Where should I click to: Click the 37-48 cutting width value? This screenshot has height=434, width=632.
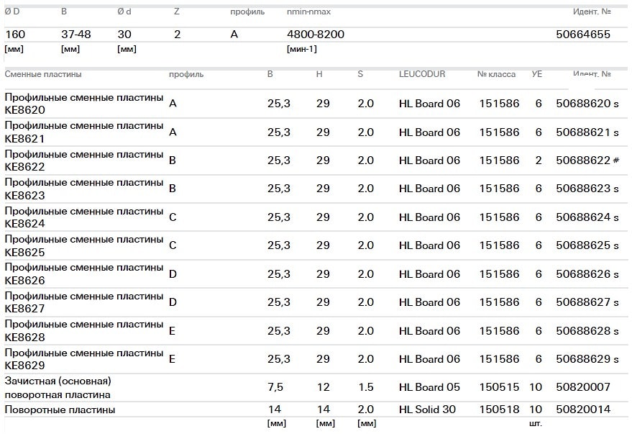76,34
